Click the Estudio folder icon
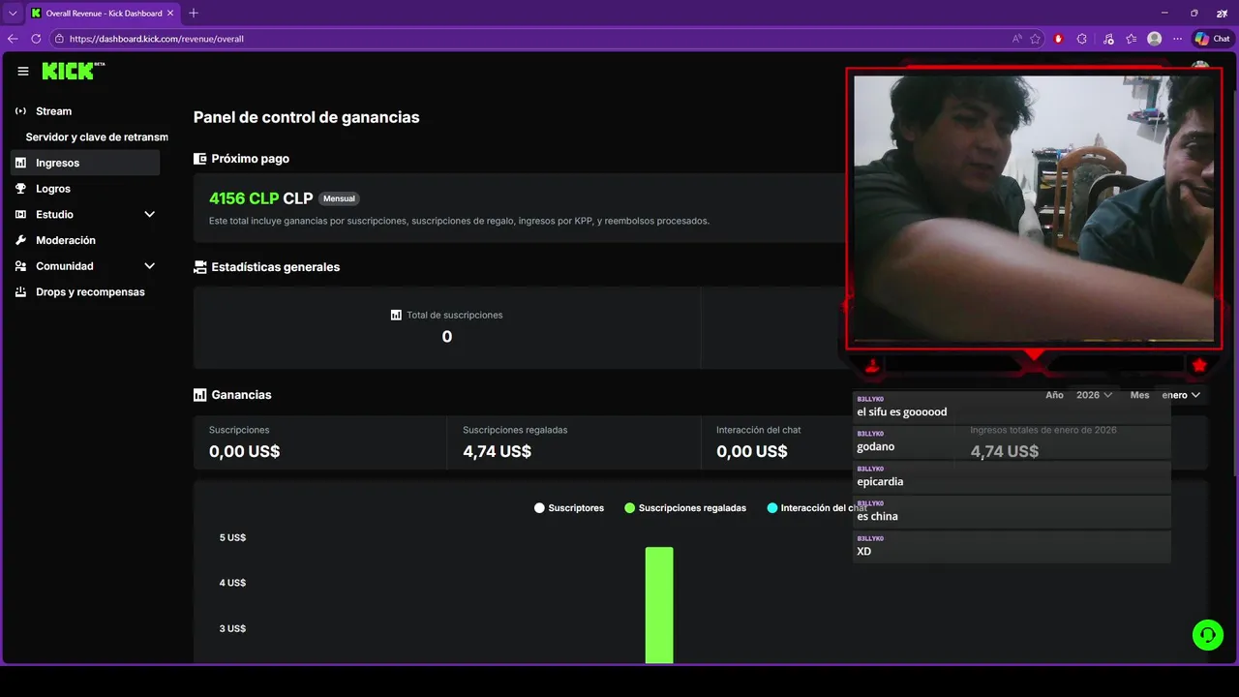This screenshot has width=1239, height=697. coord(21,215)
